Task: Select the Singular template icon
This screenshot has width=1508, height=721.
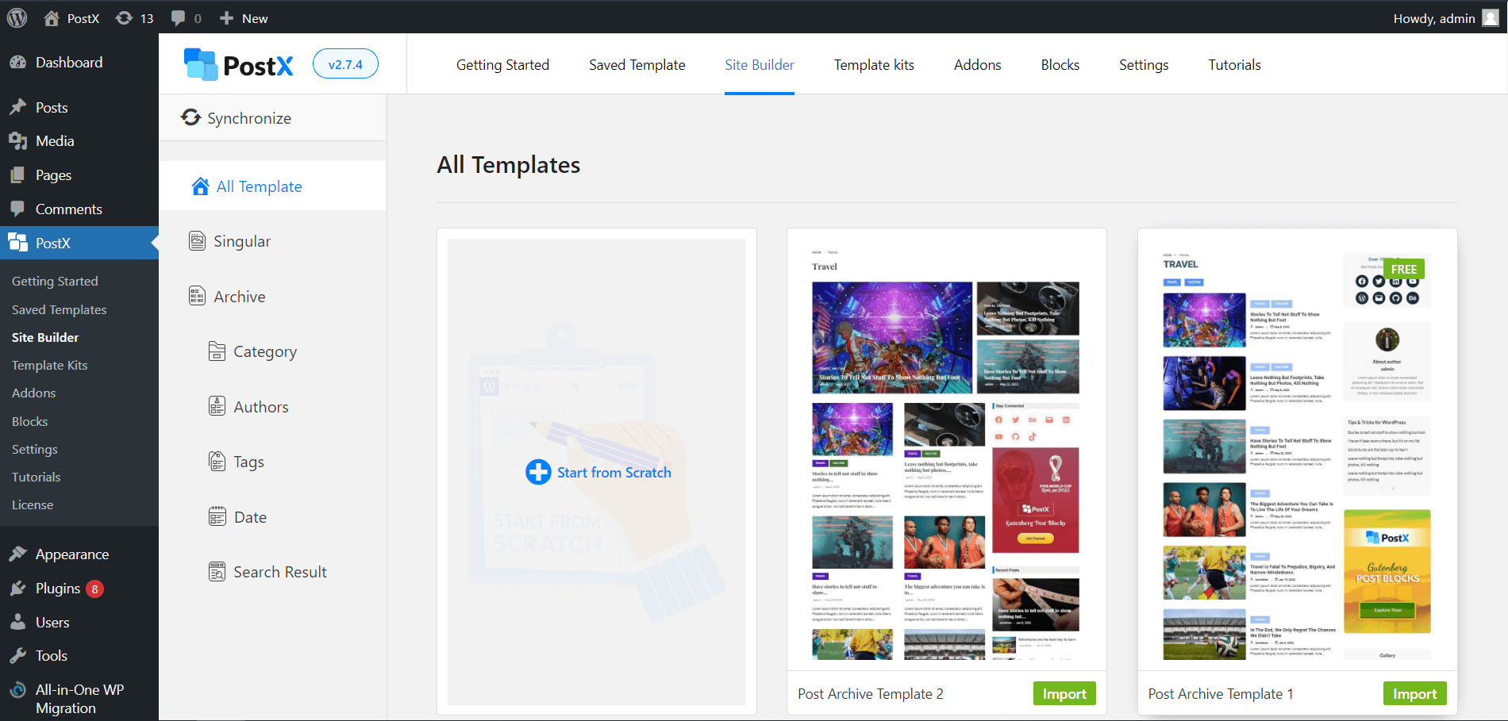Action: (198, 240)
